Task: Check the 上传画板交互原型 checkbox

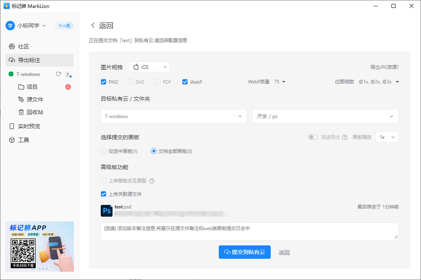Action: coord(103,181)
